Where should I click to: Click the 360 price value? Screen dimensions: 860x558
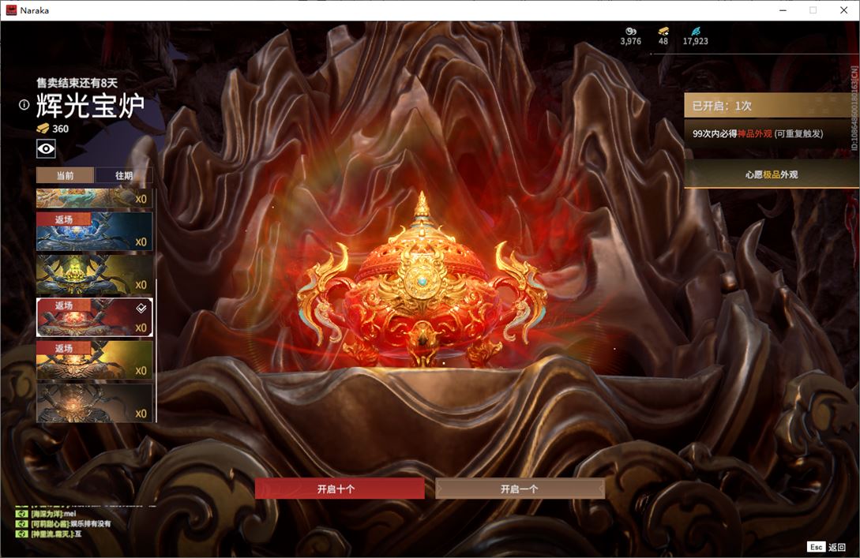[60, 129]
